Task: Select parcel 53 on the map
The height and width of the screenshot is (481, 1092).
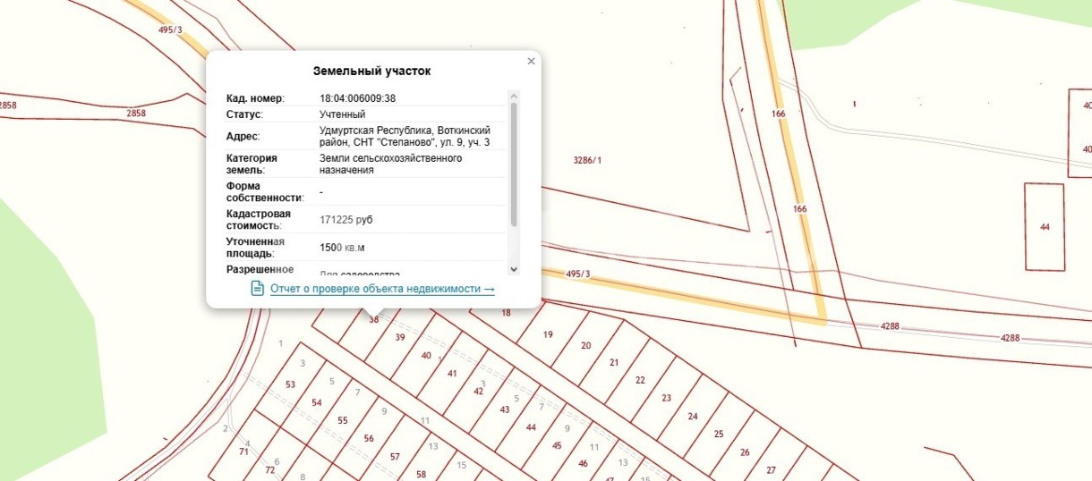Action: (290, 384)
